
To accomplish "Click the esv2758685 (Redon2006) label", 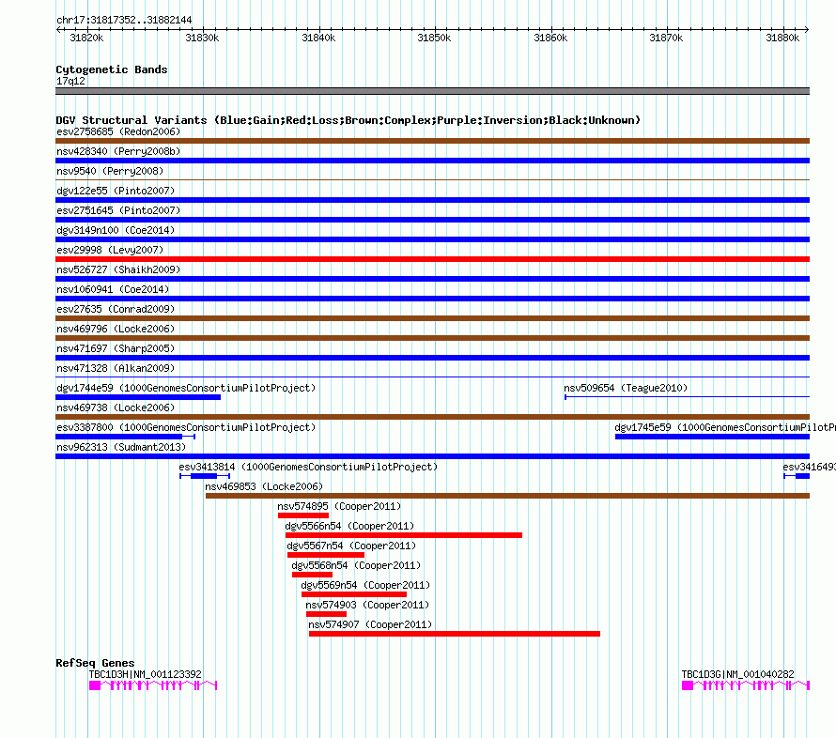I will click(118, 131).
